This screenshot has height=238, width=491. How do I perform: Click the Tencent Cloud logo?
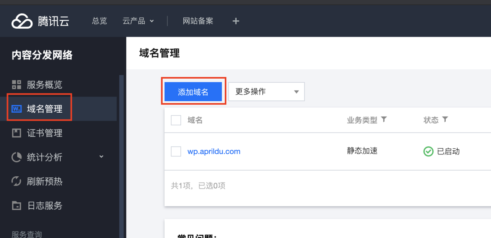(40, 21)
